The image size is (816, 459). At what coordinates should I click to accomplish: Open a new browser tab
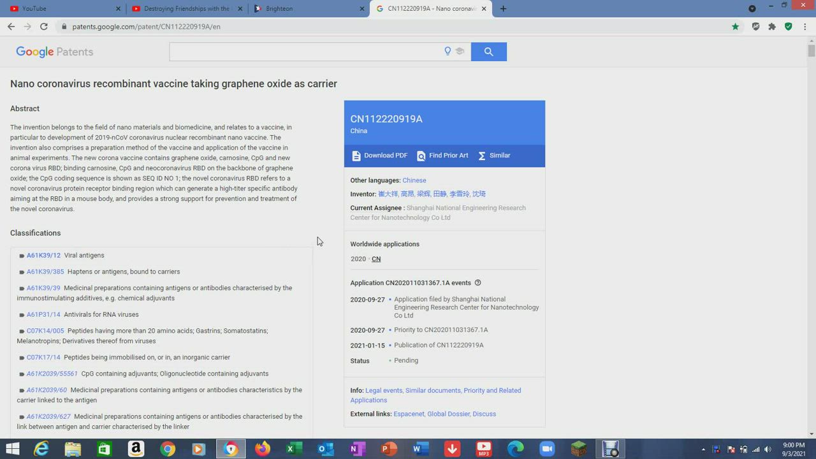[x=503, y=9]
